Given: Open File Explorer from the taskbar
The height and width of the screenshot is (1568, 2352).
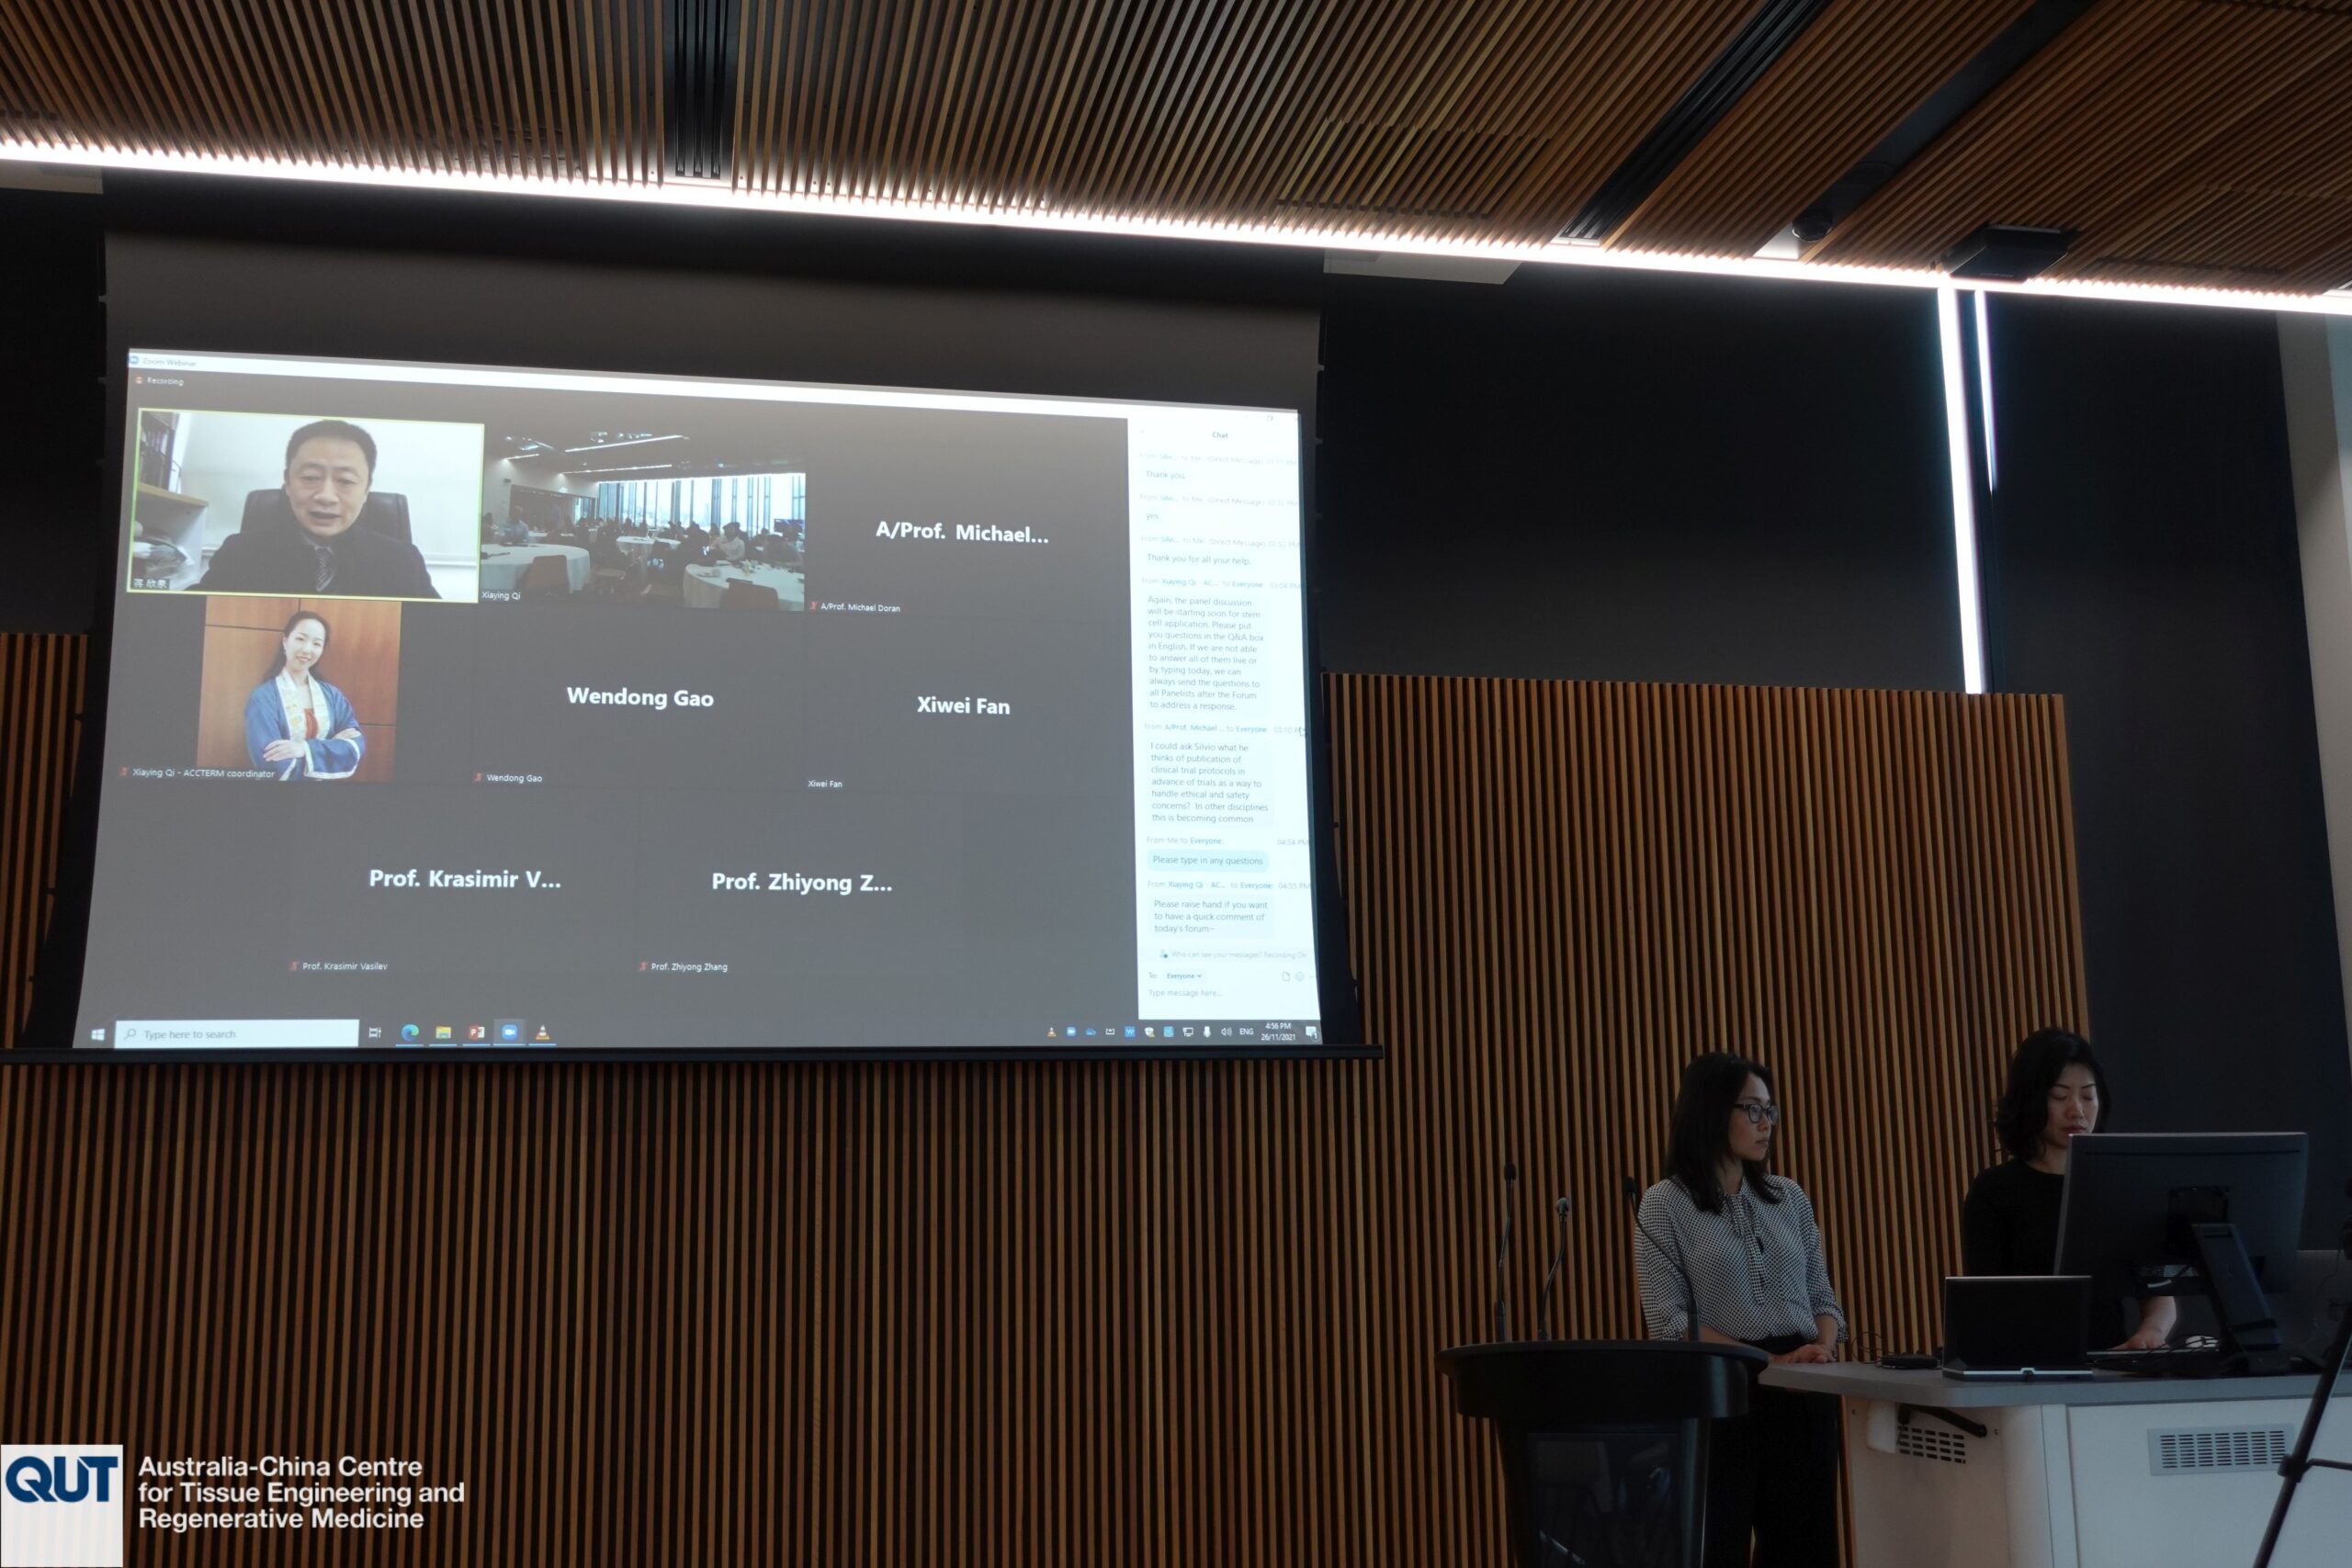Looking at the screenshot, I should [443, 1032].
